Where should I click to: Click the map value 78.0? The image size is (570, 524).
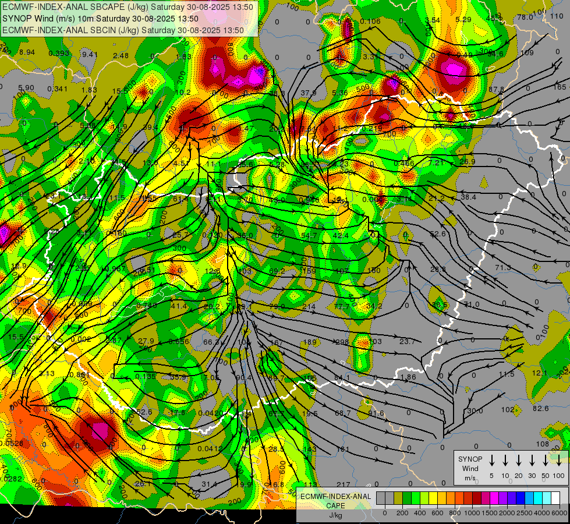click(x=525, y=17)
